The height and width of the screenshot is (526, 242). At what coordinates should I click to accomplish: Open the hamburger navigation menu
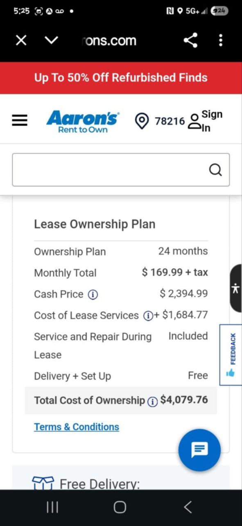pos(20,120)
